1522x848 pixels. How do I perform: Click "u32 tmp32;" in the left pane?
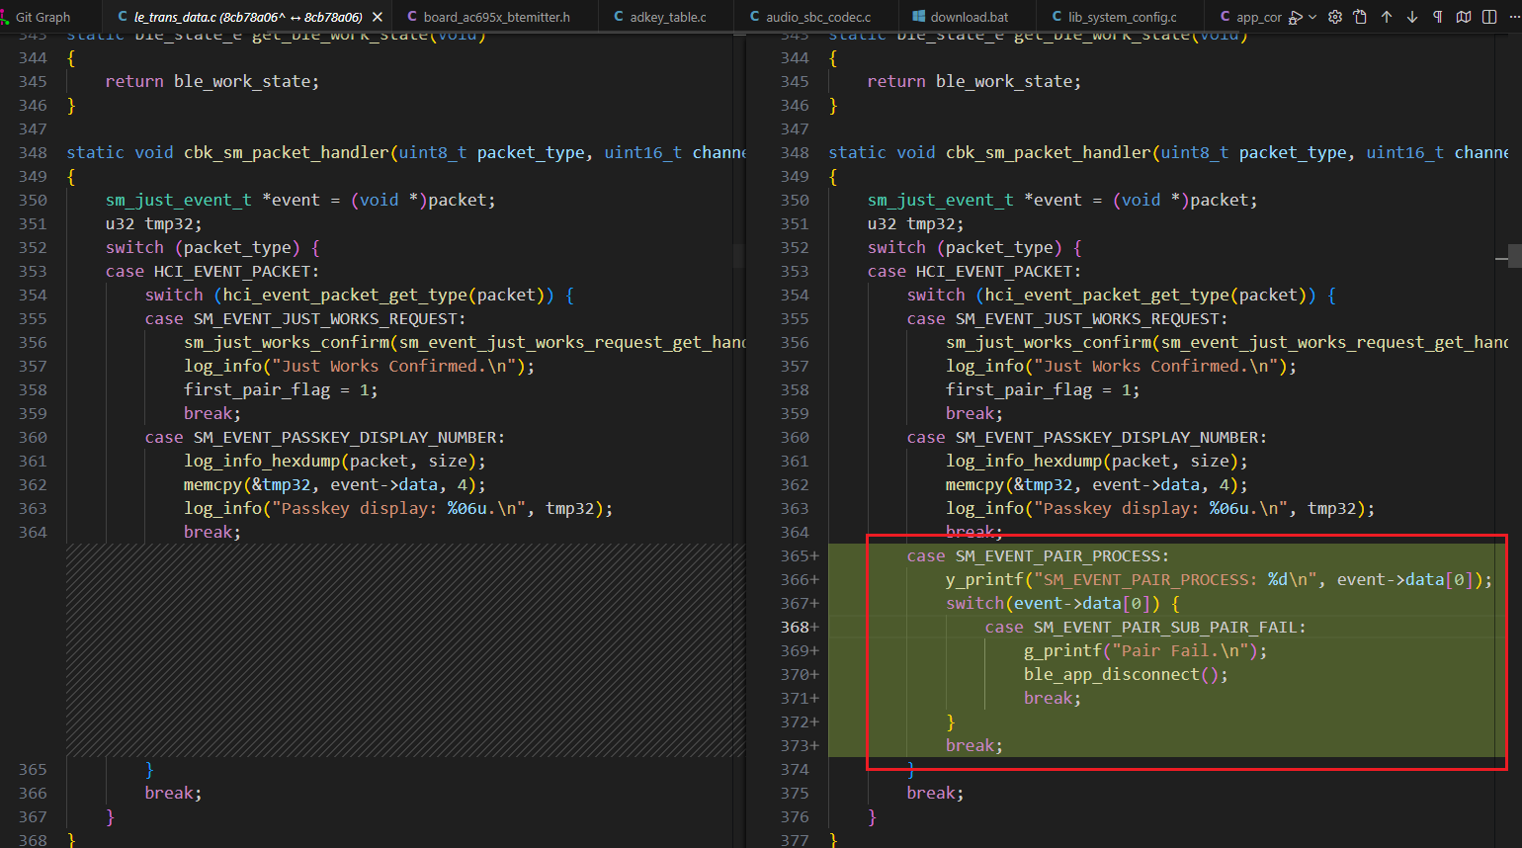pos(153,223)
